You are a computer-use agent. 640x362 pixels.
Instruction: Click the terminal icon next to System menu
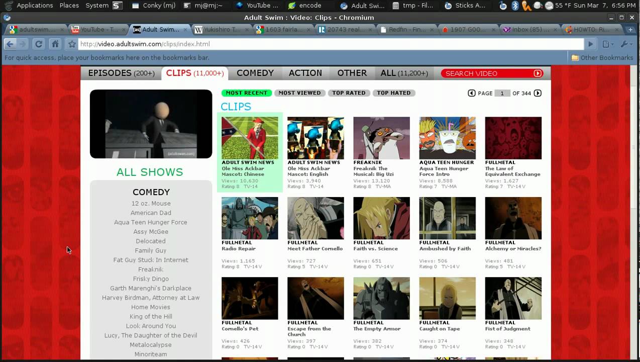[x=117, y=6]
